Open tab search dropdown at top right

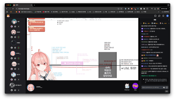tap(168, 5)
